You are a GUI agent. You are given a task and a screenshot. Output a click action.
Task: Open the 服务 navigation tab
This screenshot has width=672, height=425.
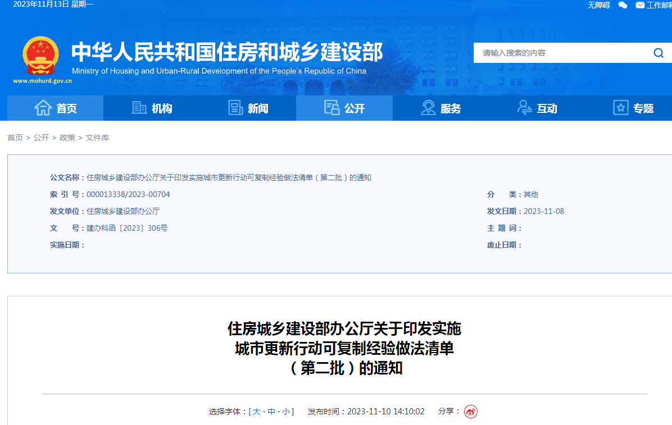441,108
